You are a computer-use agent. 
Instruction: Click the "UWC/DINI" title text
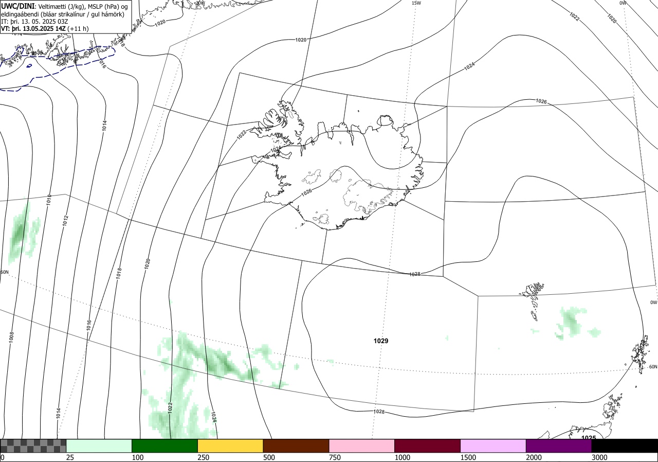17,6
